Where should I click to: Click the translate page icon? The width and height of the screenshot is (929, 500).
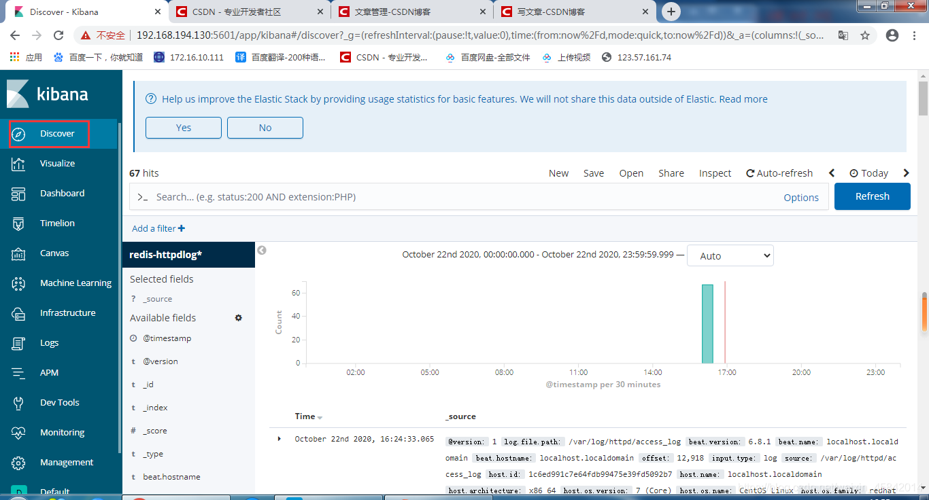843,35
